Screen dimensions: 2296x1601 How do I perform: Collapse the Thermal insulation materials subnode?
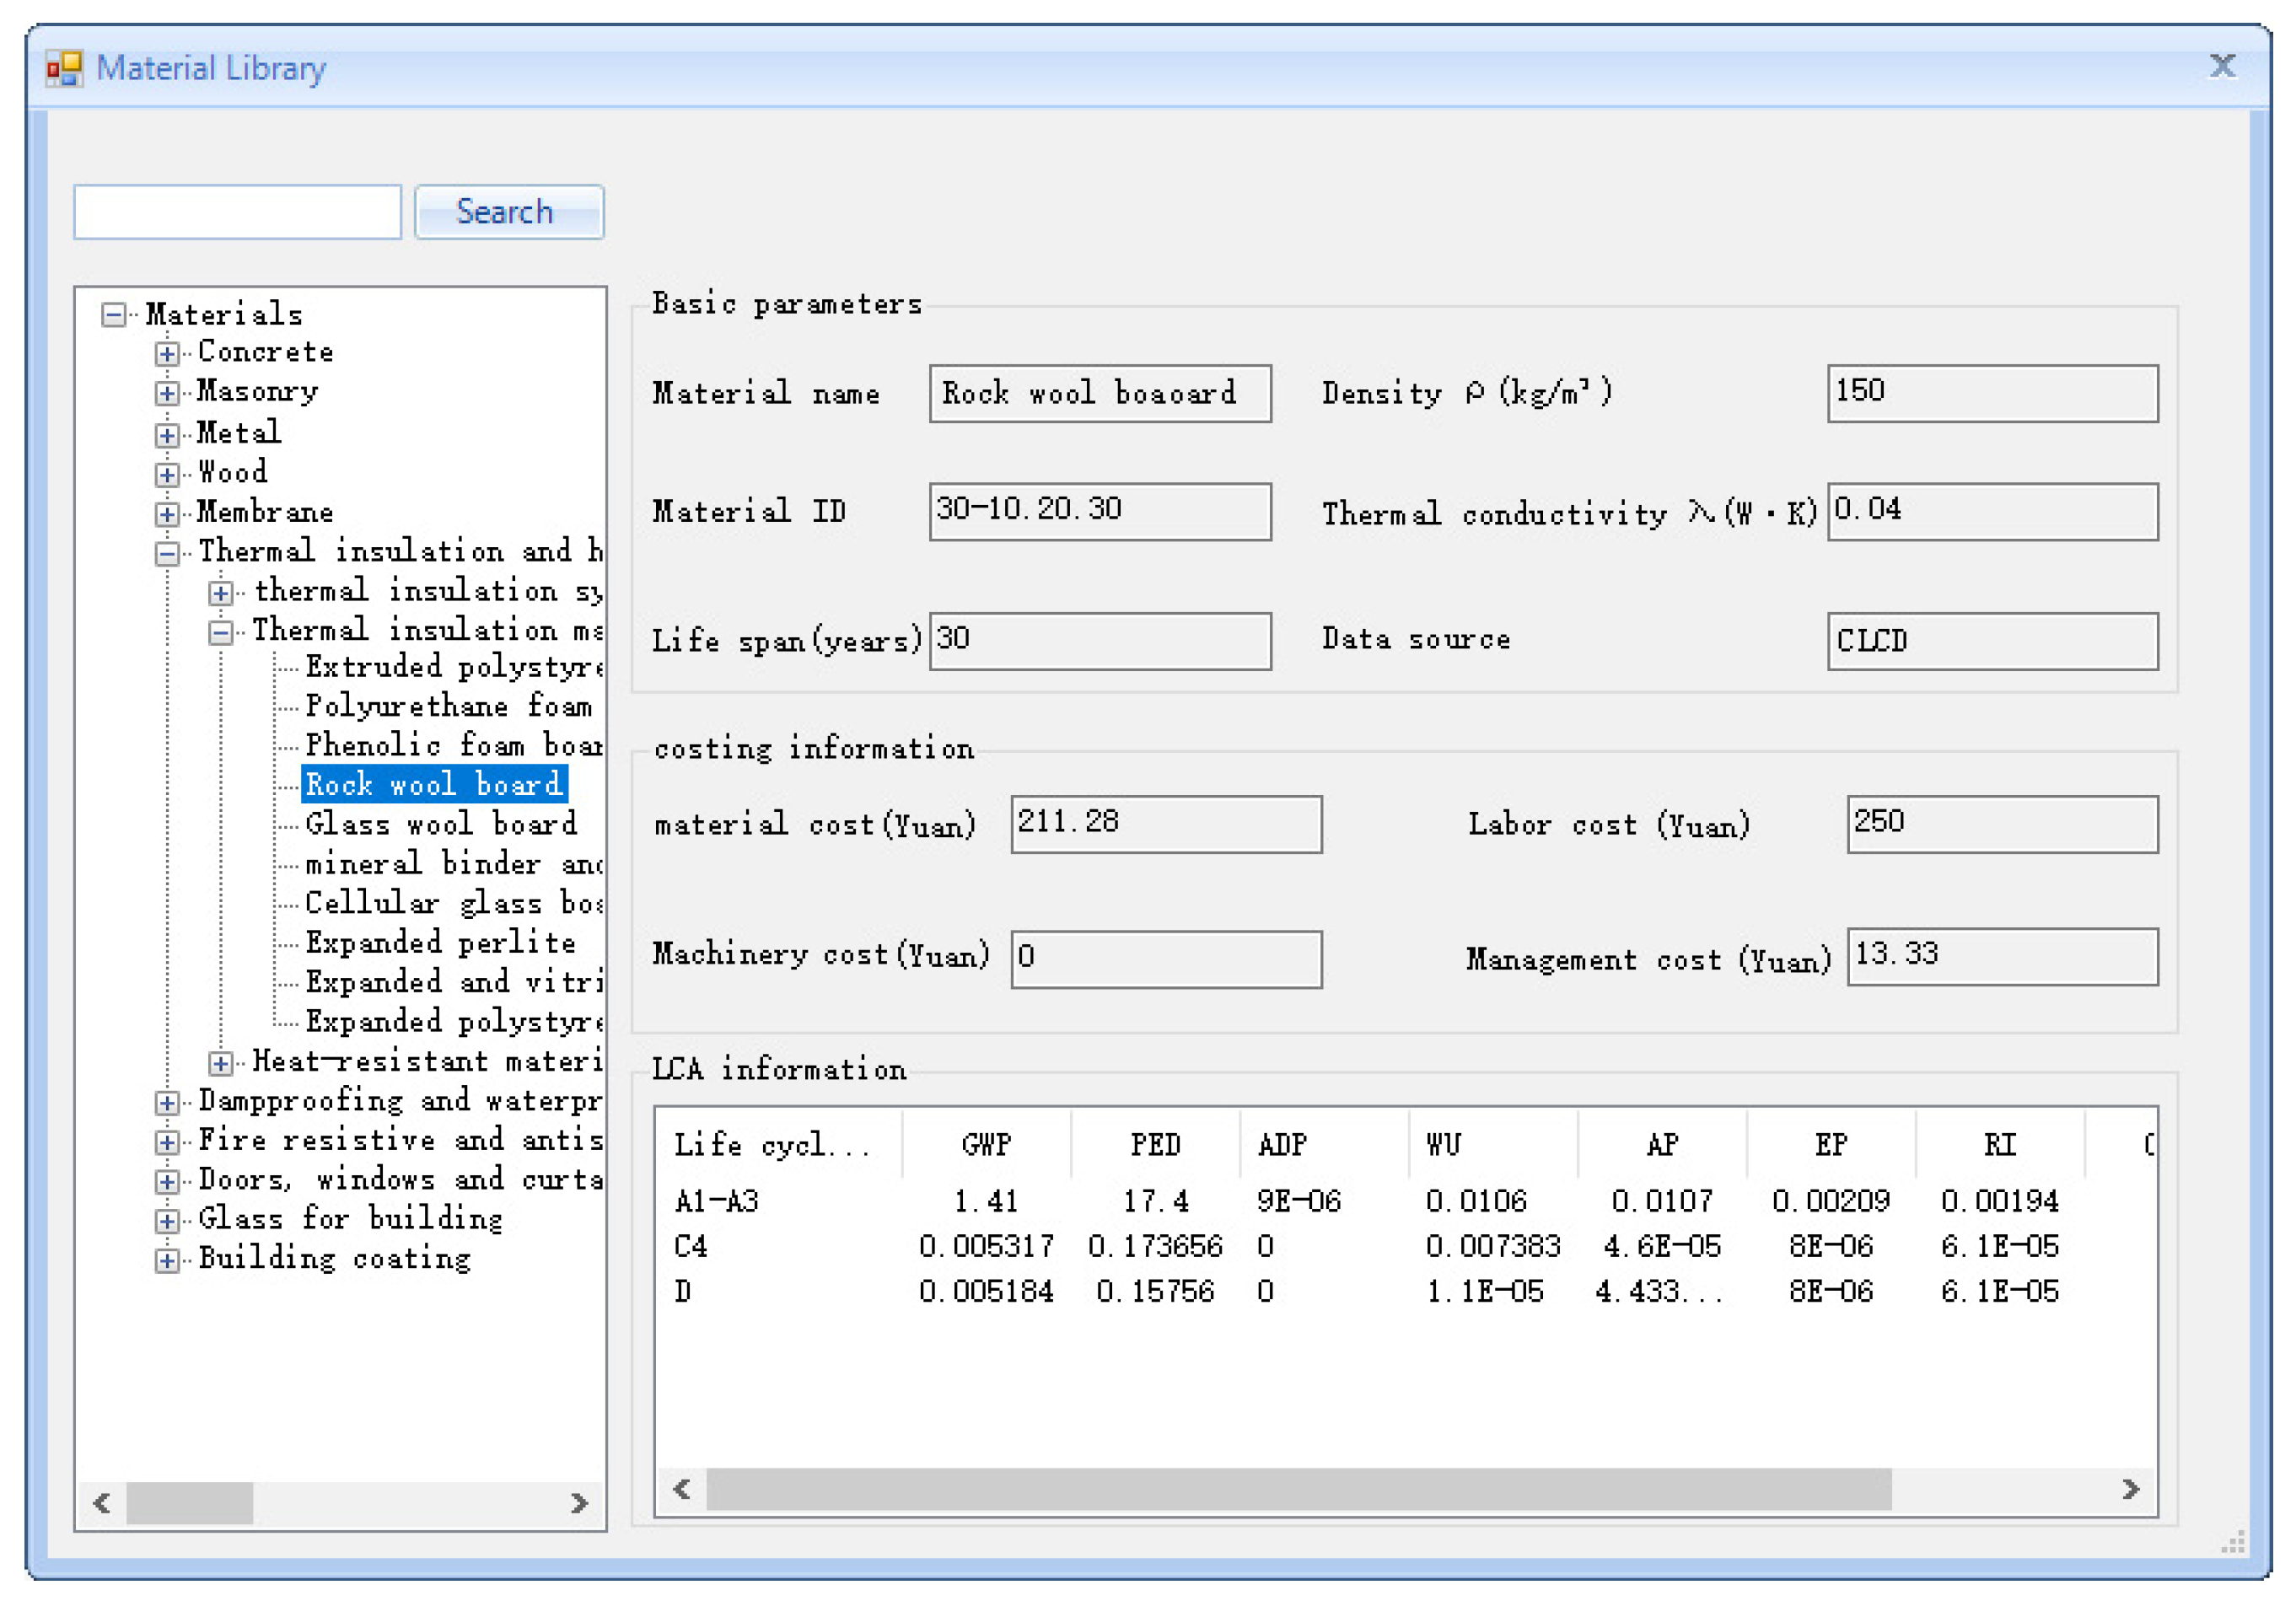tap(221, 632)
